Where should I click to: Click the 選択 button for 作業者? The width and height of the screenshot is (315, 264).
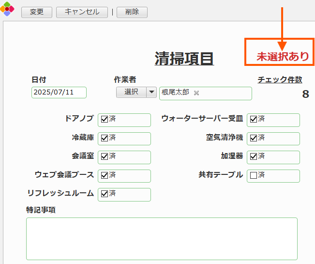point(131,93)
